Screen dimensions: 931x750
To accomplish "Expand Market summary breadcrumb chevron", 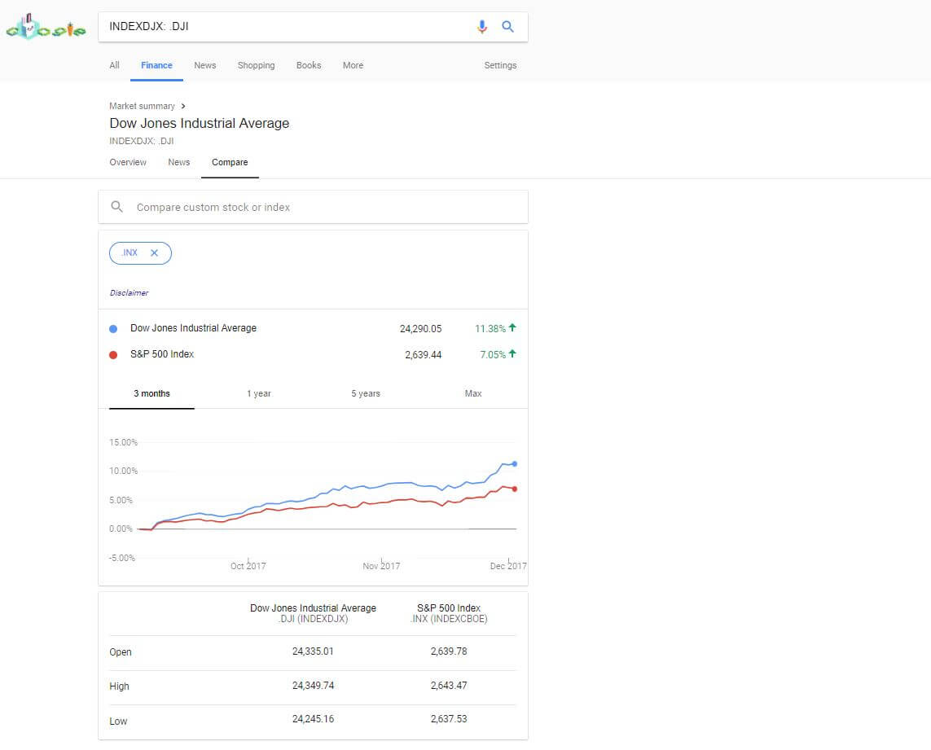I will pyautogui.click(x=183, y=106).
